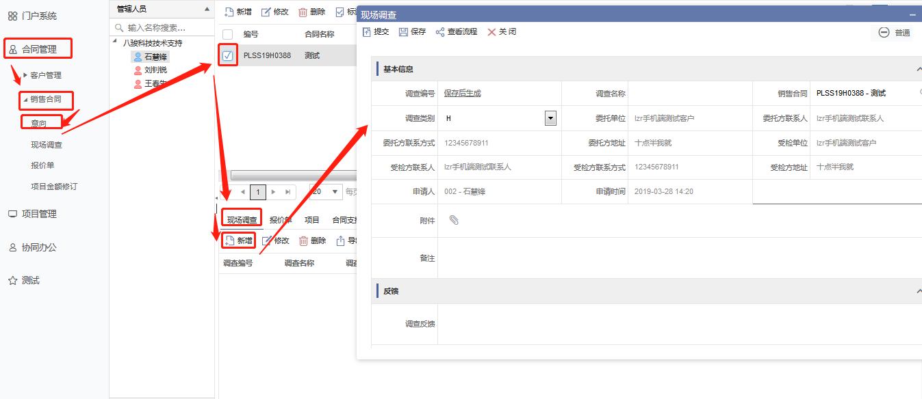Click the Save (保存) disk icon

(x=403, y=32)
